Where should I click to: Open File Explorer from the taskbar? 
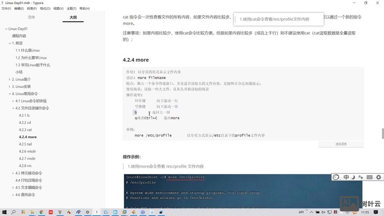click(x=32, y=212)
